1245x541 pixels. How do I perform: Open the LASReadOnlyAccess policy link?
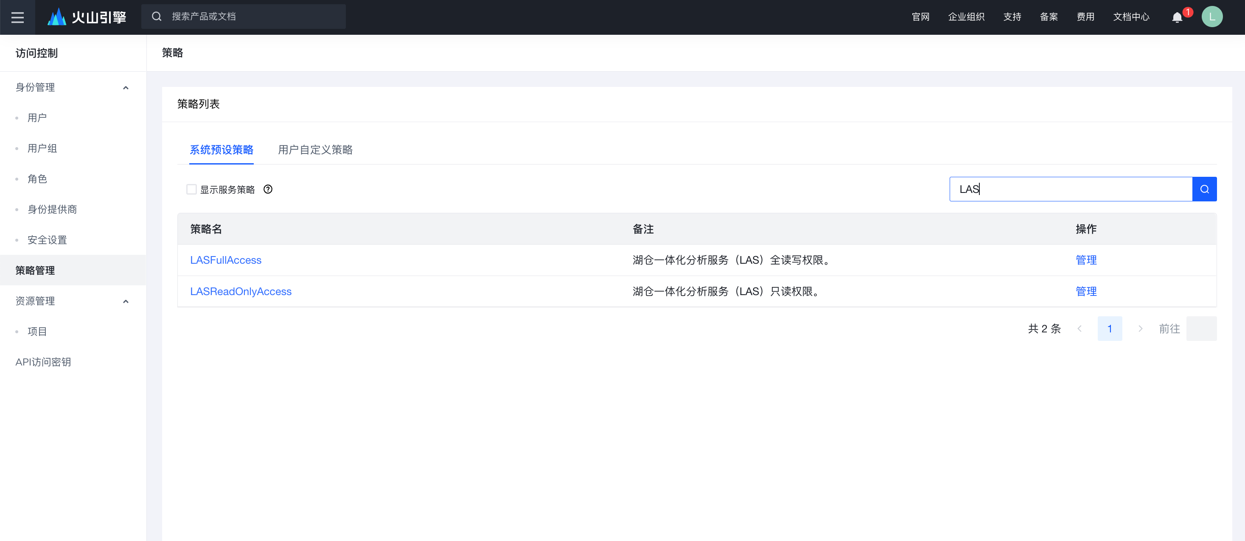click(x=241, y=291)
